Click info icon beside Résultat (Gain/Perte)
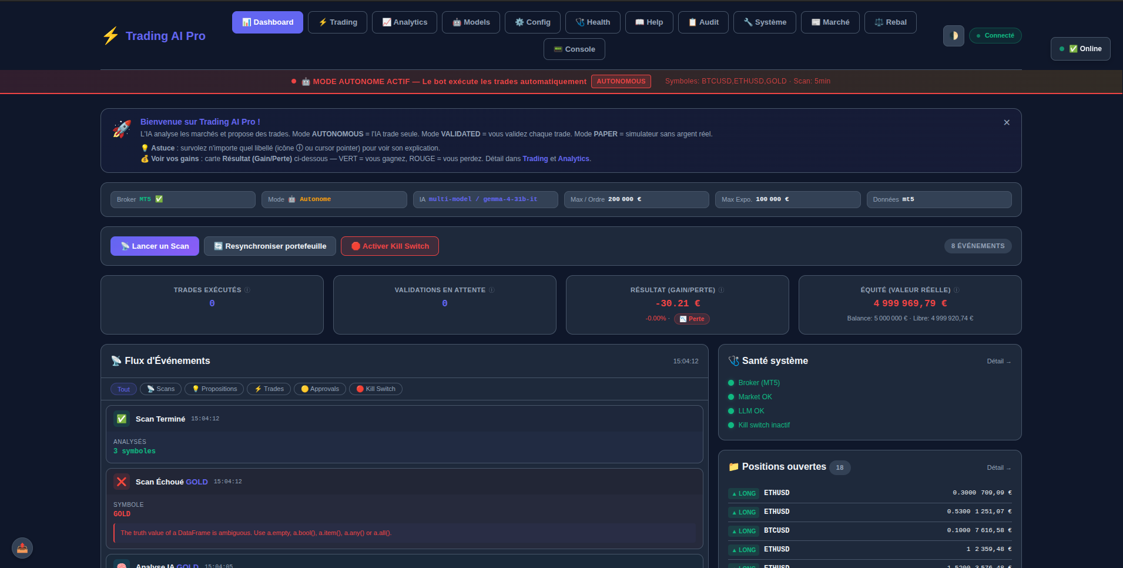This screenshot has height=568, width=1123. (x=722, y=290)
